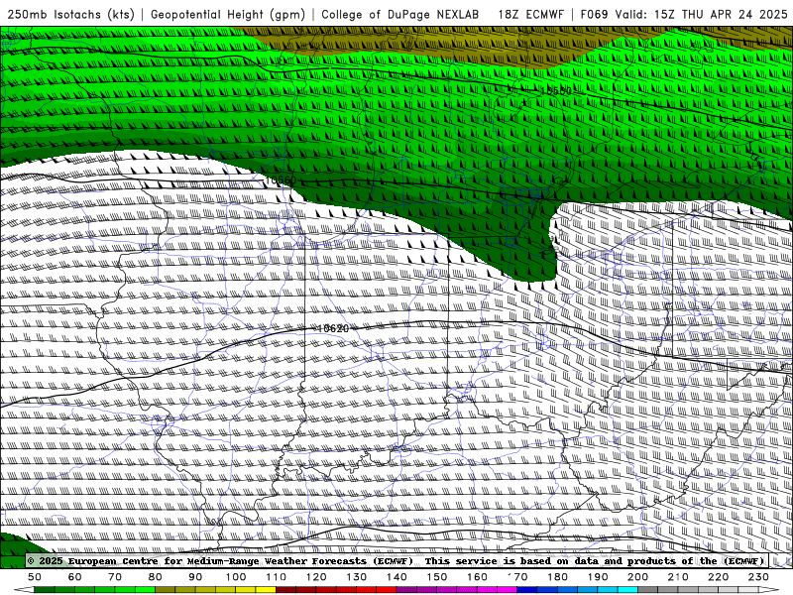Click the 'College of DuPage NEXLAB' label
The image size is (793, 595).
coord(400,14)
